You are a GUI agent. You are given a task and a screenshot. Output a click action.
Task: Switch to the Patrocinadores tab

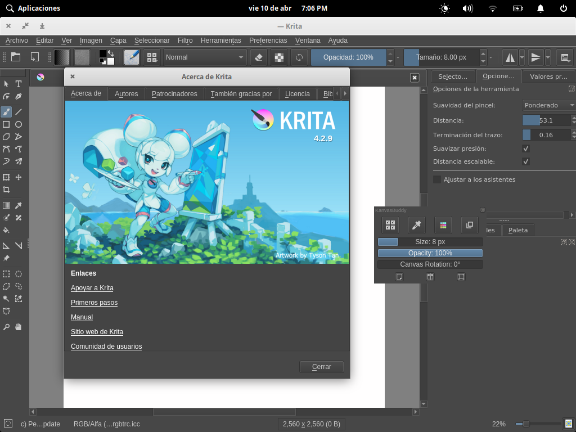pyautogui.click(x=174, y=94)
